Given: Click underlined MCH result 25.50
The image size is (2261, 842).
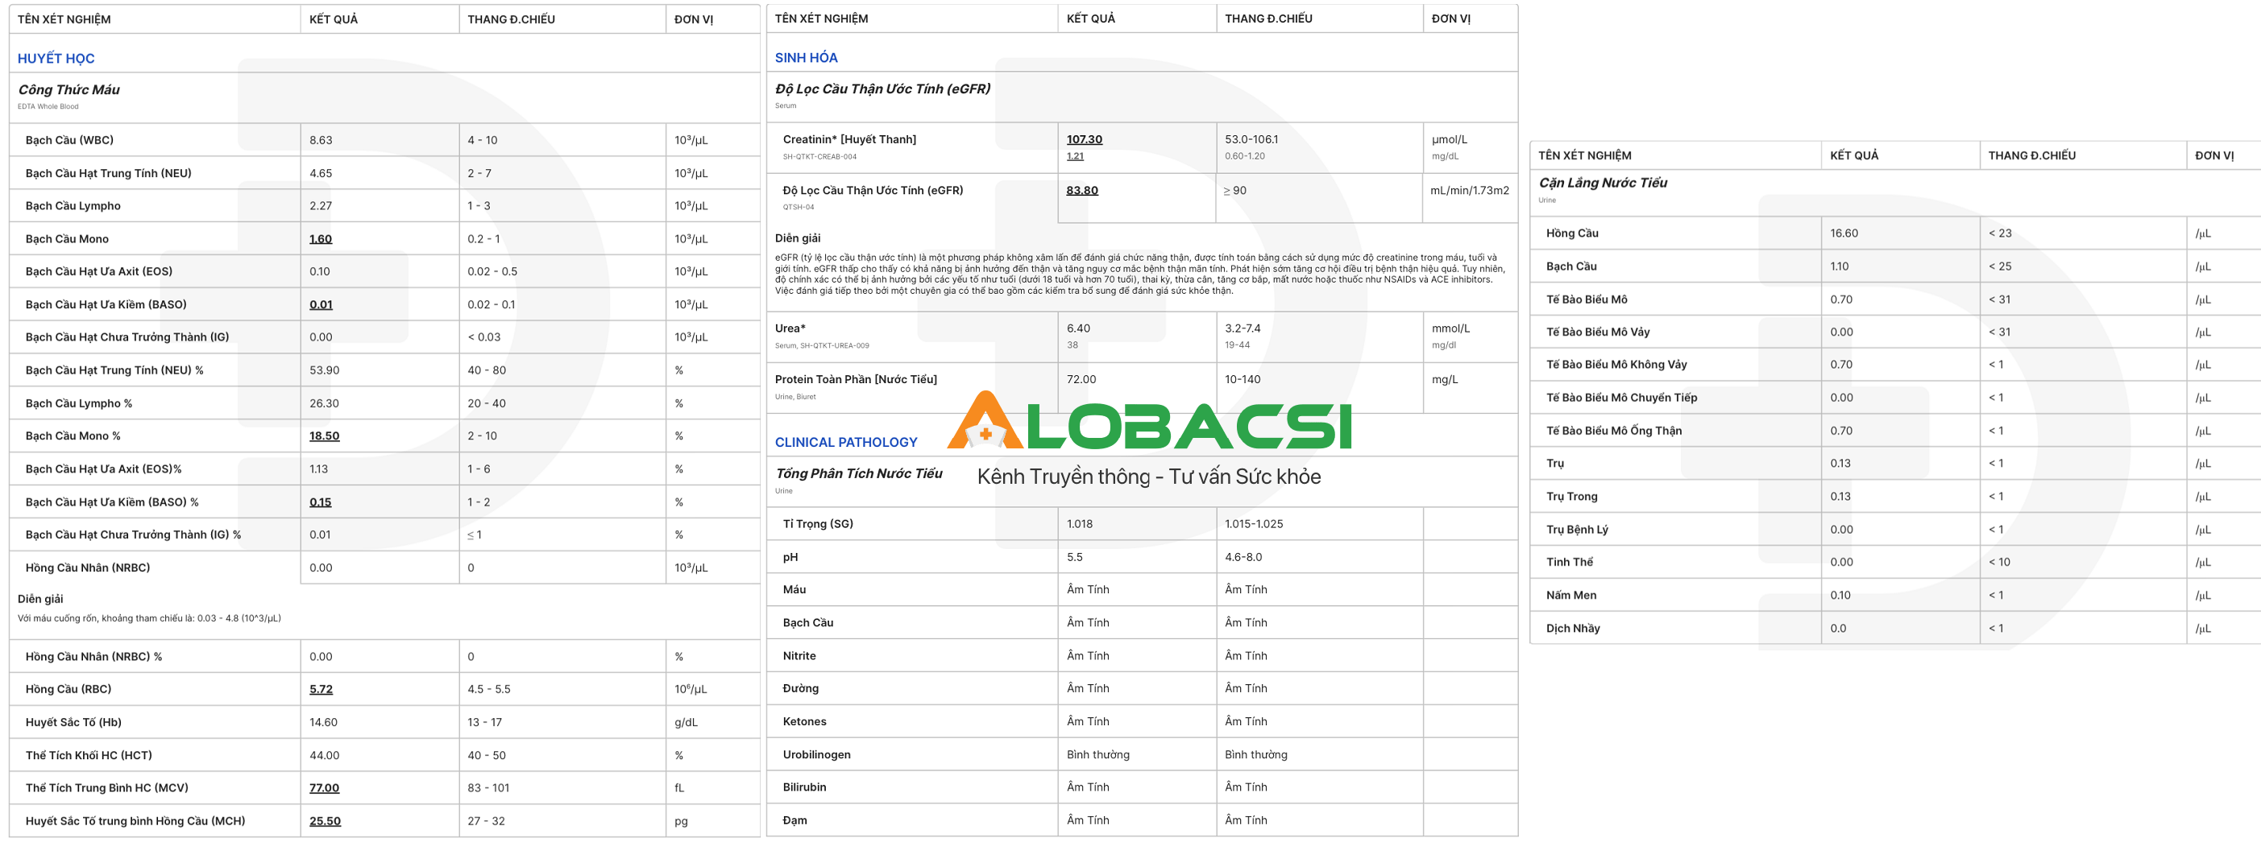Looking at the screenshot, I should pos(325,821).
